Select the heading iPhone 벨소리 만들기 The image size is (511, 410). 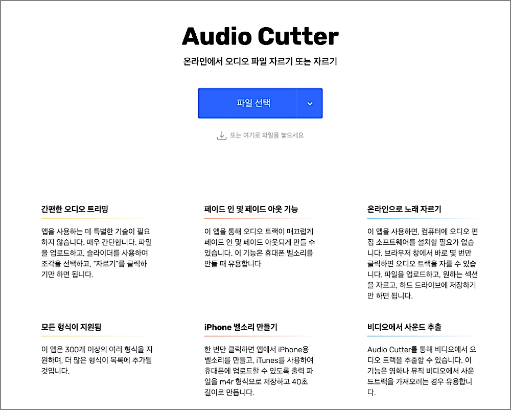[241, 327]
